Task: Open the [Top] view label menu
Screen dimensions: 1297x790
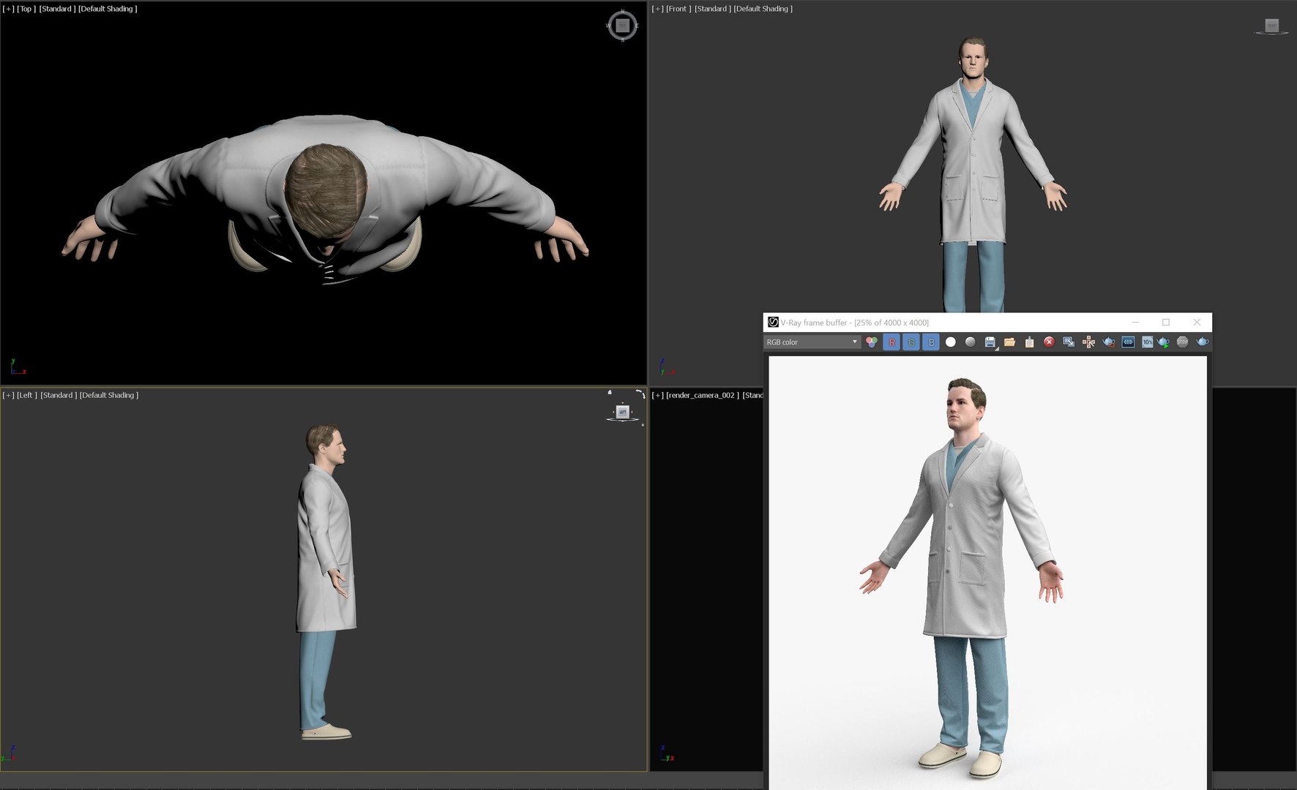Action: (26, 9)
